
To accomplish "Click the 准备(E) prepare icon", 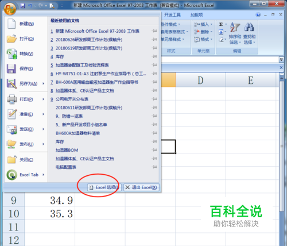I will point(12,114).
